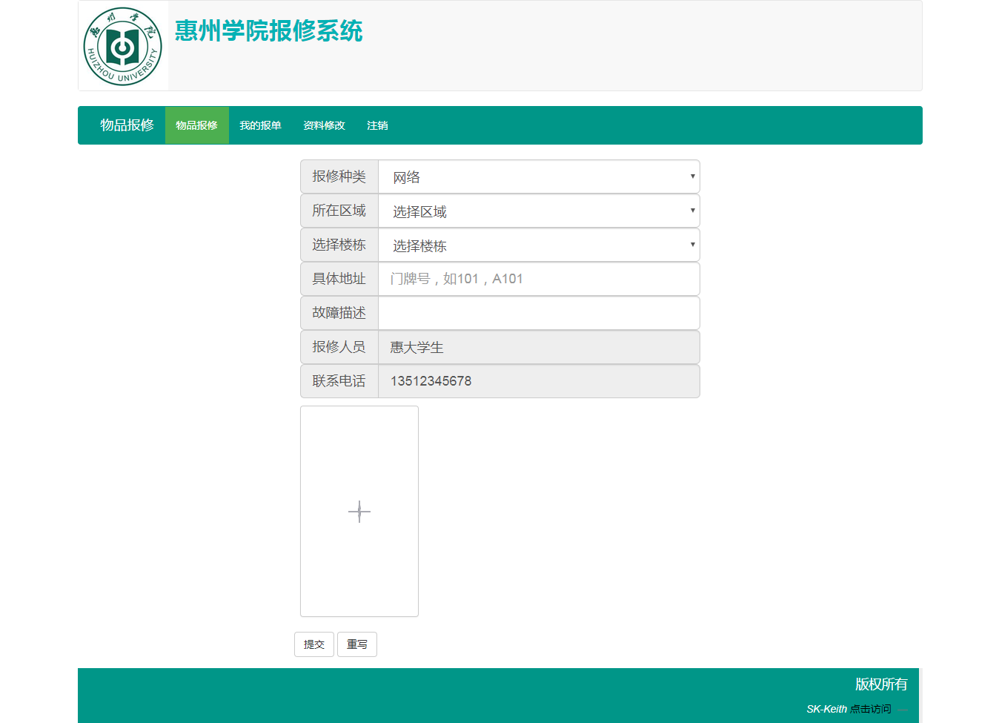Expand the 所在区域 选择区域 dropdown
Screen dimensions: 999x723
pos(539,211)
